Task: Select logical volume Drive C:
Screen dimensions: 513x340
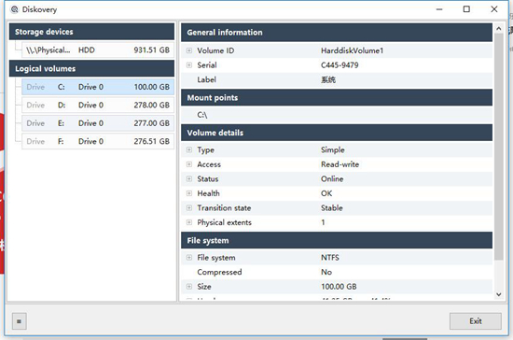Action: 98,87
